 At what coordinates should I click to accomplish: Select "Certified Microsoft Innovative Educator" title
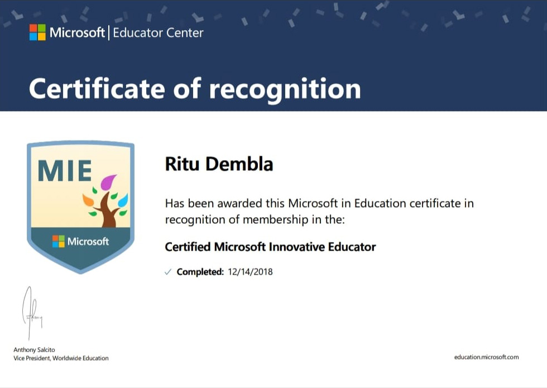[270, 247]
